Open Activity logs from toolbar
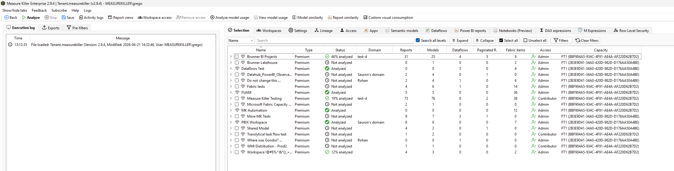Screen dimensions: 674x171 tap(91, 18)
